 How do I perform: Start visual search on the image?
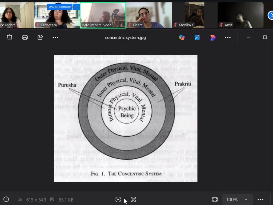(118, 199)
